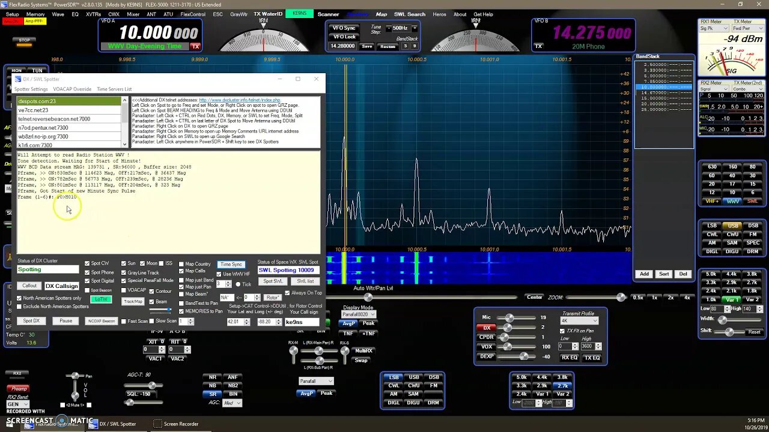This screenshot has width=769, height=432.
Task: Set zoom to 4x
Action: pos(687,298)
